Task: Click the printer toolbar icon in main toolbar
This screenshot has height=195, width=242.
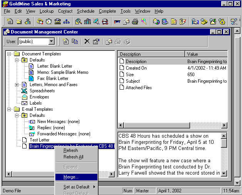Action: point(135,22)
